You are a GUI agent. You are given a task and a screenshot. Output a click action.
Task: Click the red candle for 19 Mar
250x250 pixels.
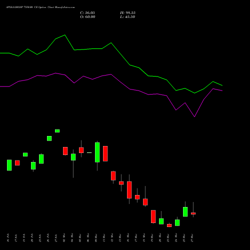[153, 216]
